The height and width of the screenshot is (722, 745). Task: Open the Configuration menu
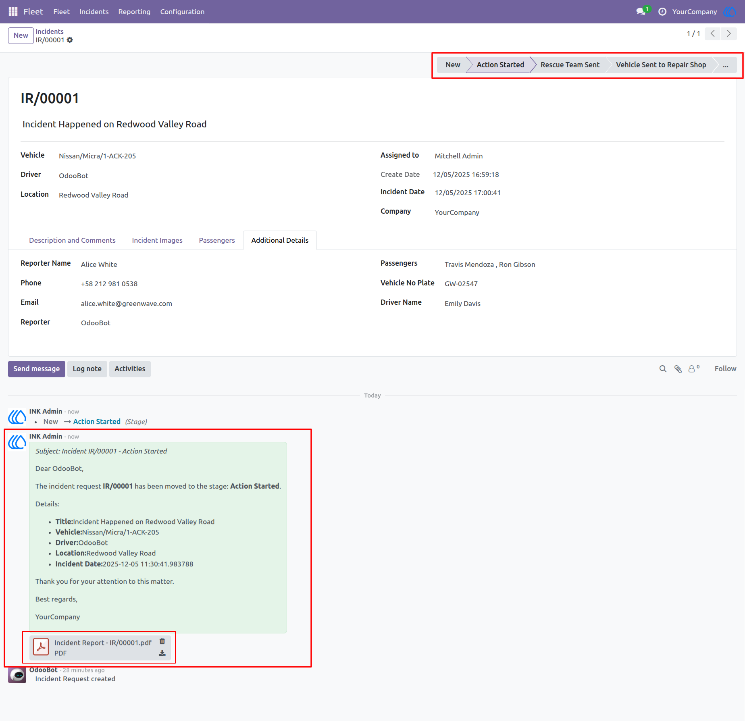[x=182, y=12]
